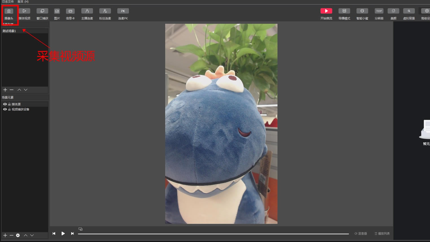Start 连麦PK battle mode
The width and height of the screenshot is (430, 242).
123,11
